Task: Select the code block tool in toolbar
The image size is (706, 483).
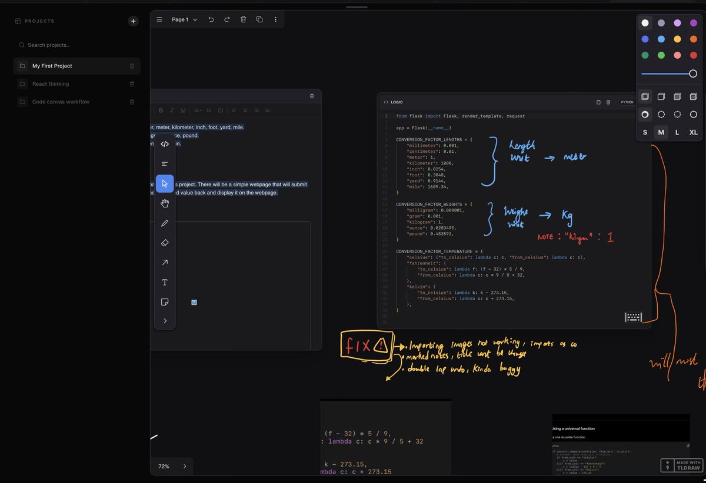Action: (x=165, y=144)
